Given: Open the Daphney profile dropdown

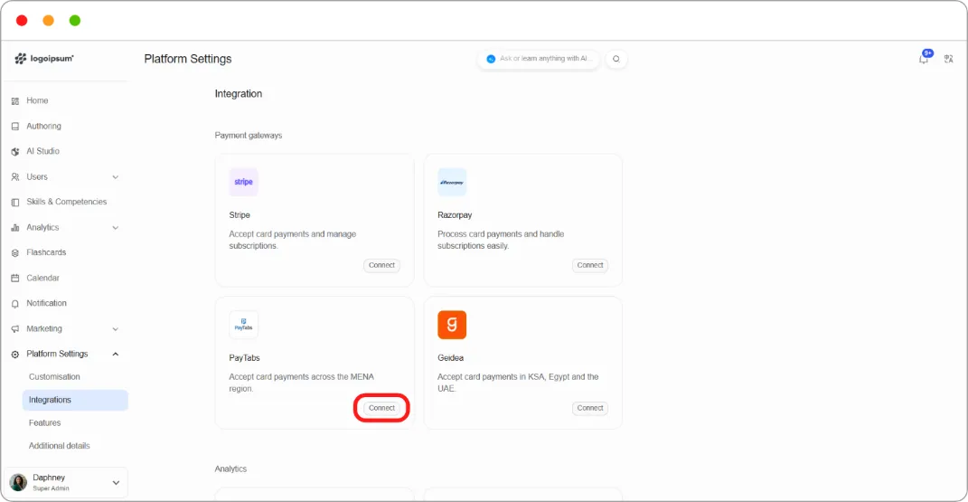Looking at the screenshot, I should pyautogui.click(x=116, y=483).
